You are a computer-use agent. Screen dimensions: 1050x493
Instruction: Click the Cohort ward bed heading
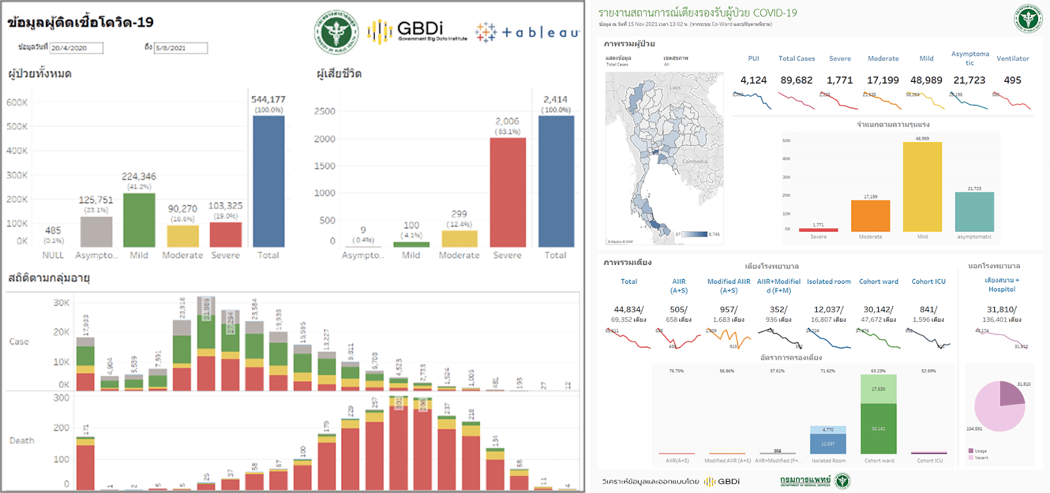coord(879,281)
